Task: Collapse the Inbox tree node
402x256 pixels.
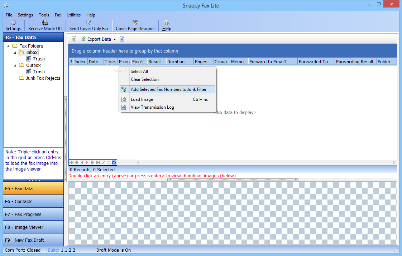Action: pos(15,53)
